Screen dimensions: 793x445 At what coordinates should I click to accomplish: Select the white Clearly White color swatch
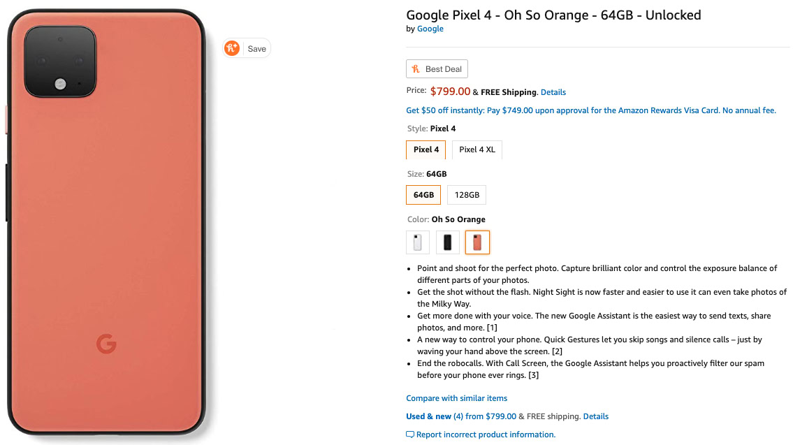pyautogui.click(x=418, y=242)
